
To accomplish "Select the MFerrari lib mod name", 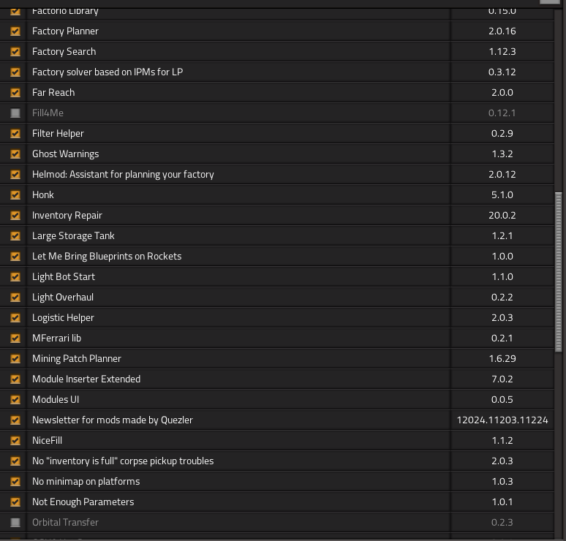I will [x=56, y=338].
